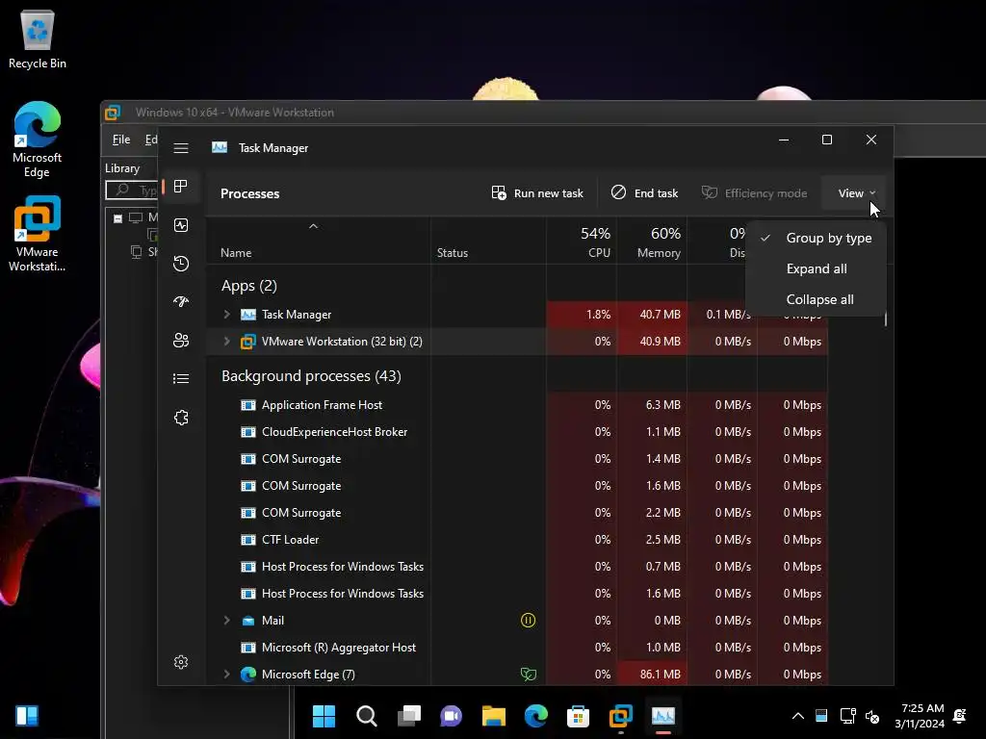
Task: Open the muted volume tray icon
Action: pos(872,716)
